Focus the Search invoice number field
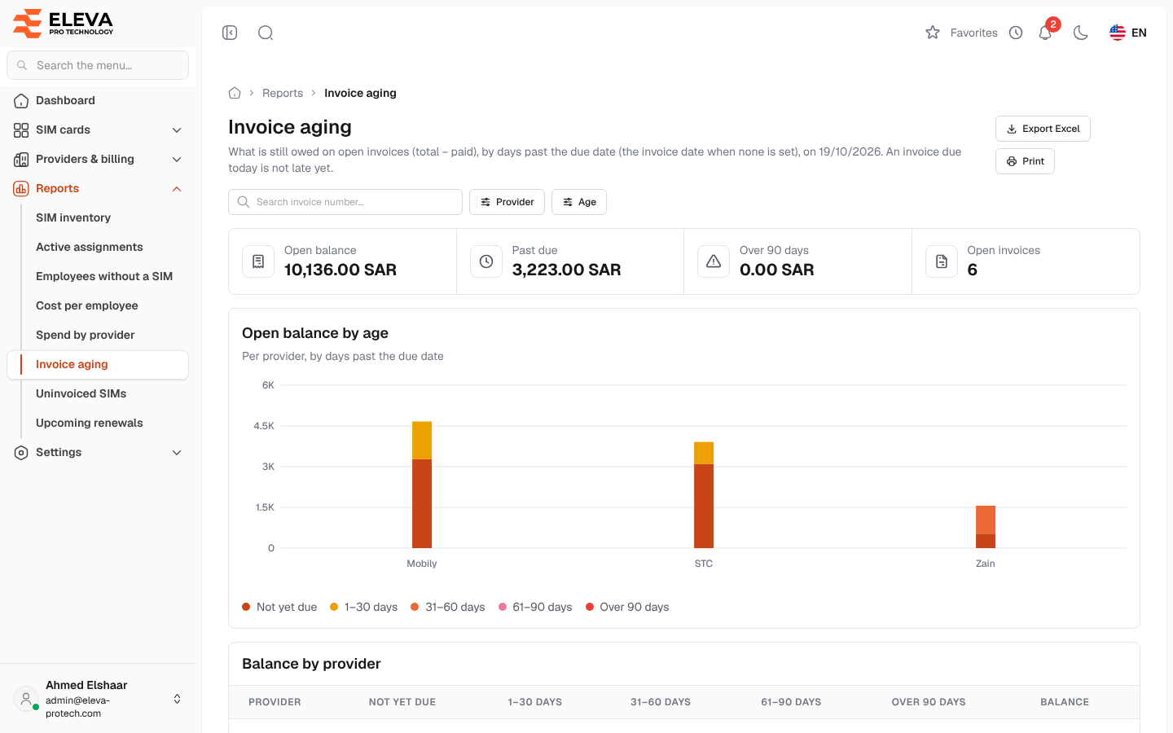 click(x=345, y=202)
